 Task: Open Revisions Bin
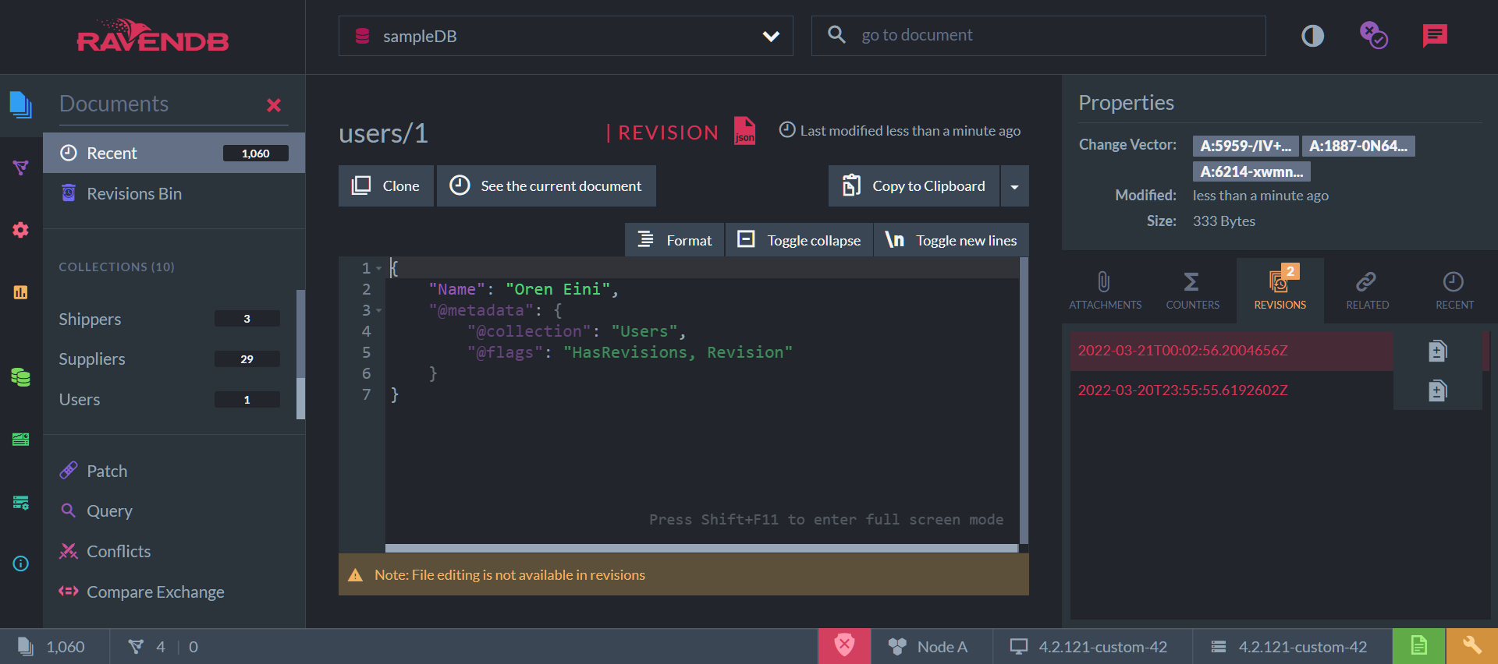174,193
